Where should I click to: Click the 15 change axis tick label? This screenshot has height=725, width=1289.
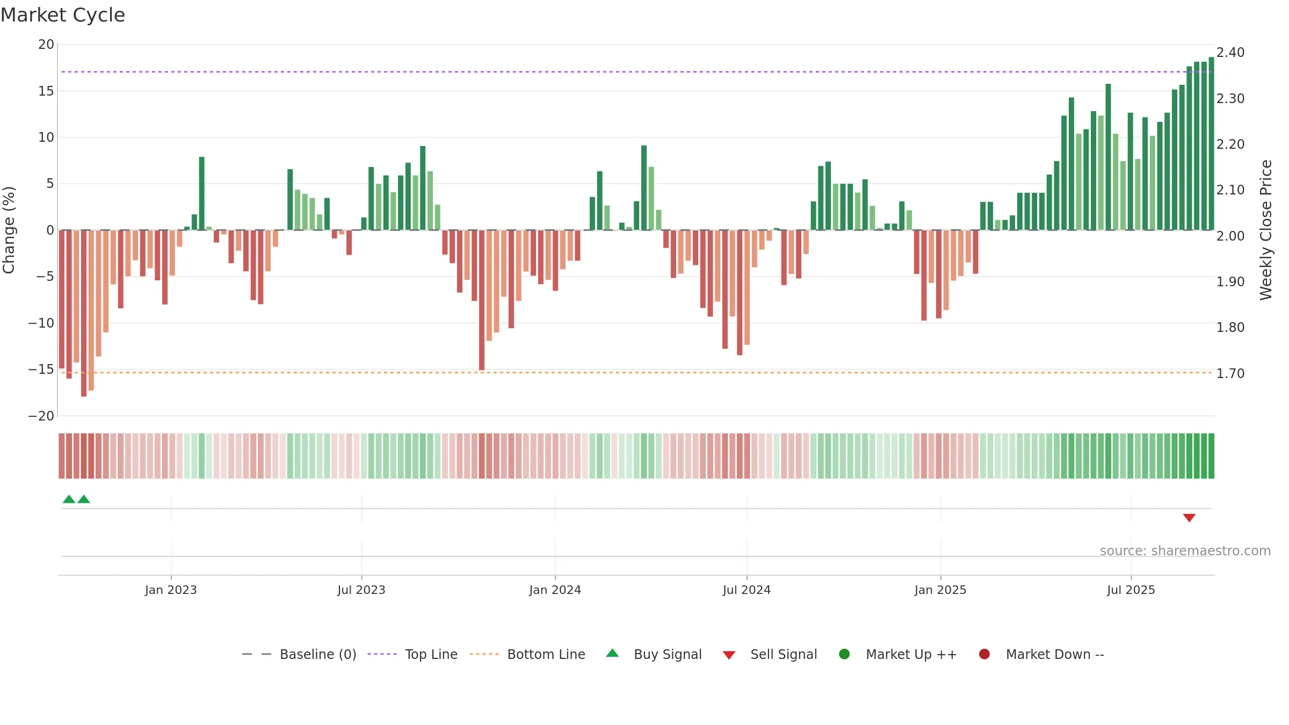point(46,91)
